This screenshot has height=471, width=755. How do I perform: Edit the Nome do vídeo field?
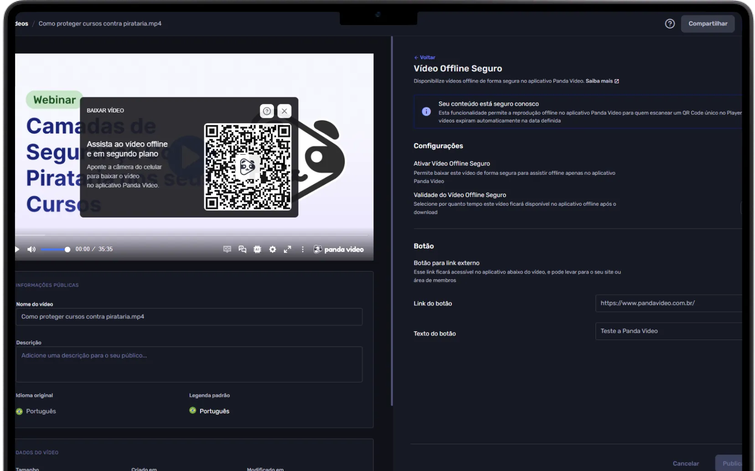click(x=189, y=317)
